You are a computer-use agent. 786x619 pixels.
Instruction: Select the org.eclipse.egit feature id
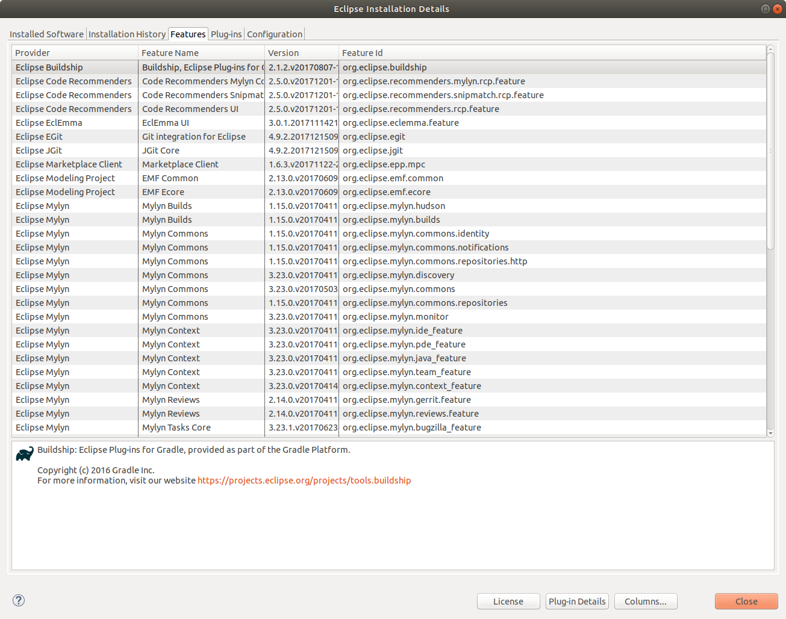click(x=374, y=137)
